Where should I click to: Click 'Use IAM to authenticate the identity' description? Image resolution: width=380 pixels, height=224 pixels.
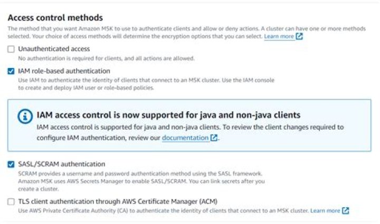tap(146, 84)
